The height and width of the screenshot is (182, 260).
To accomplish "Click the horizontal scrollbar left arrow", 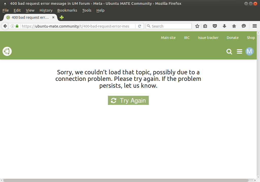I will pos(1,180).
